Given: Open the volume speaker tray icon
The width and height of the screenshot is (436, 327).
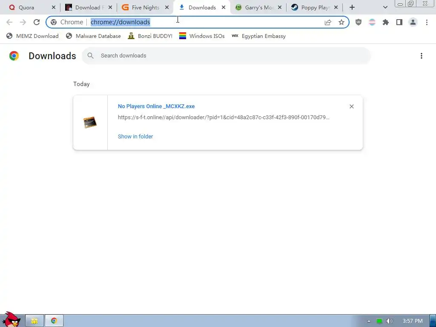Looking at the screenshot, I should pyautogui.click(x=389, y=321).
